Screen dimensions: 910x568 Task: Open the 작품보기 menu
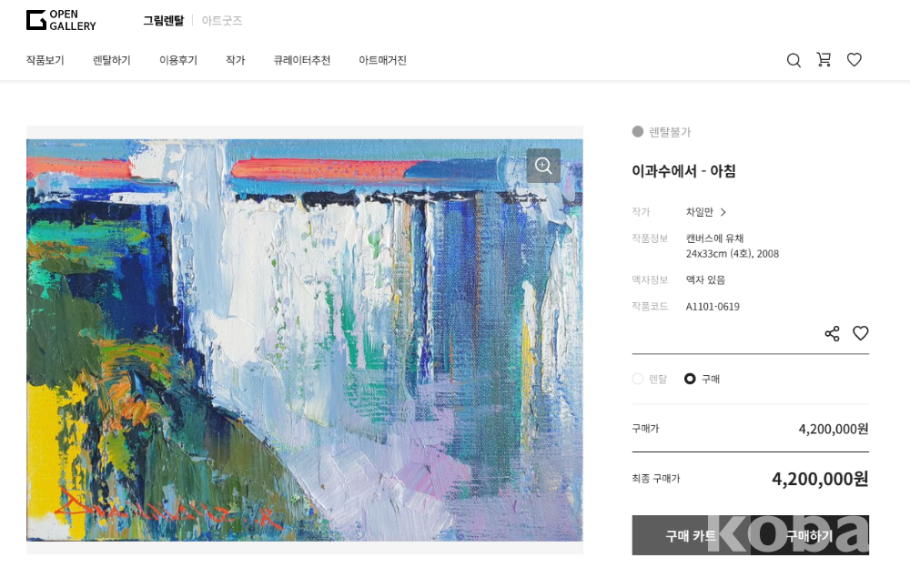point(45,60)
